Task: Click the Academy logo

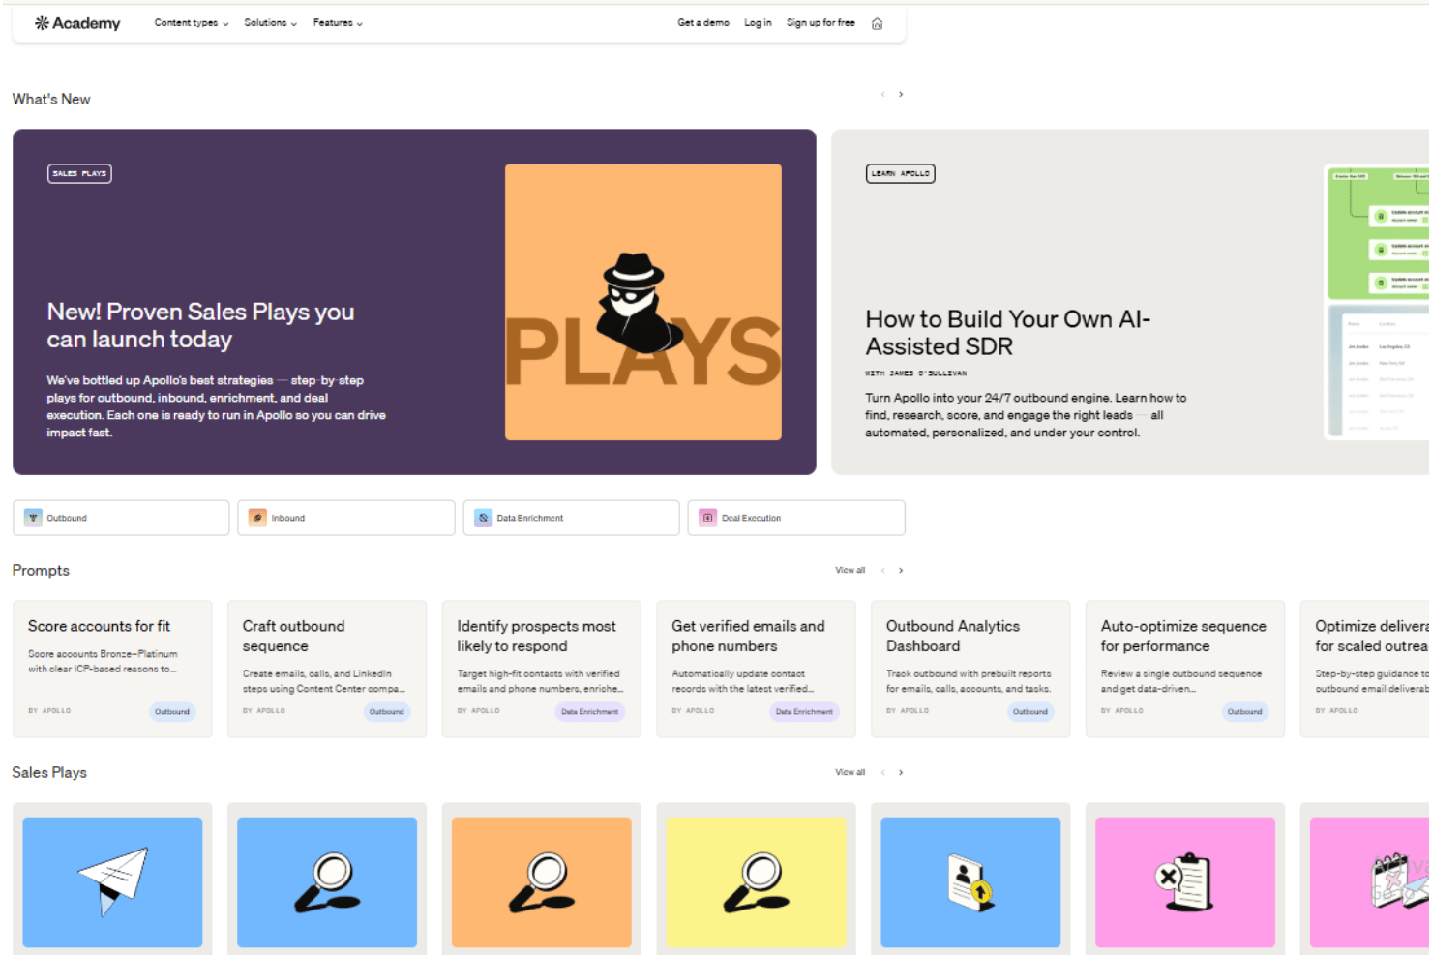Action: pos(77,23)
